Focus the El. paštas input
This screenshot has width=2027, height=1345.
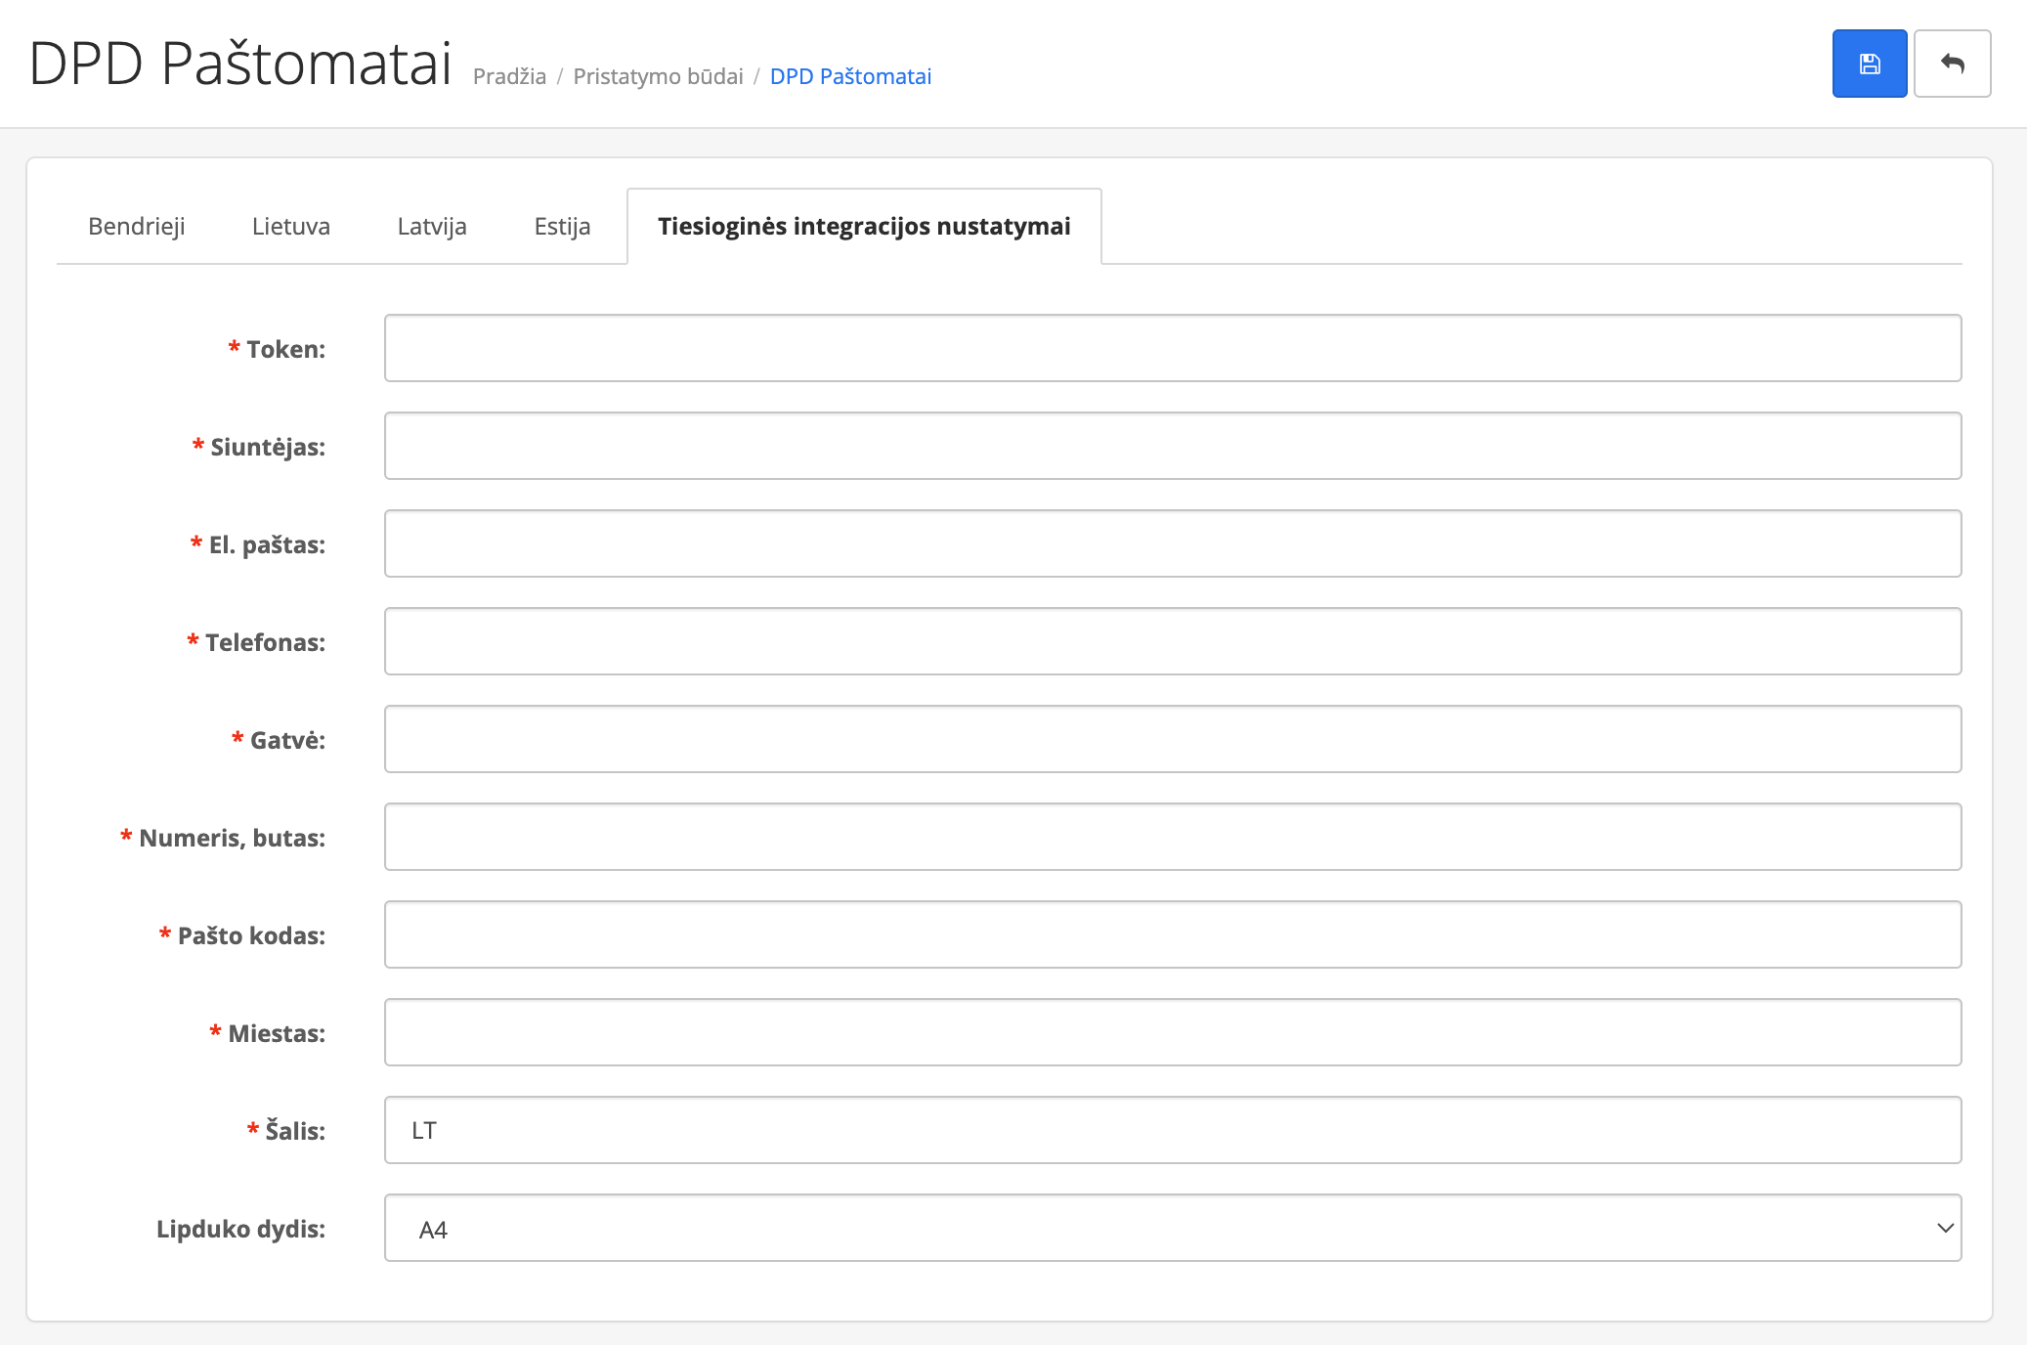pyautogui.click(x=1172, y=543)
